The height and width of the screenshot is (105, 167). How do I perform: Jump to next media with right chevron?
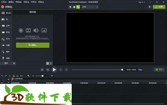click(66, 70)
